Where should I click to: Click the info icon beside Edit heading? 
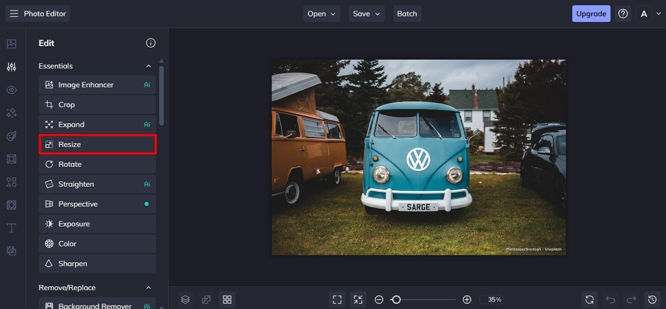pyautogui.click(x=151, y=43)
